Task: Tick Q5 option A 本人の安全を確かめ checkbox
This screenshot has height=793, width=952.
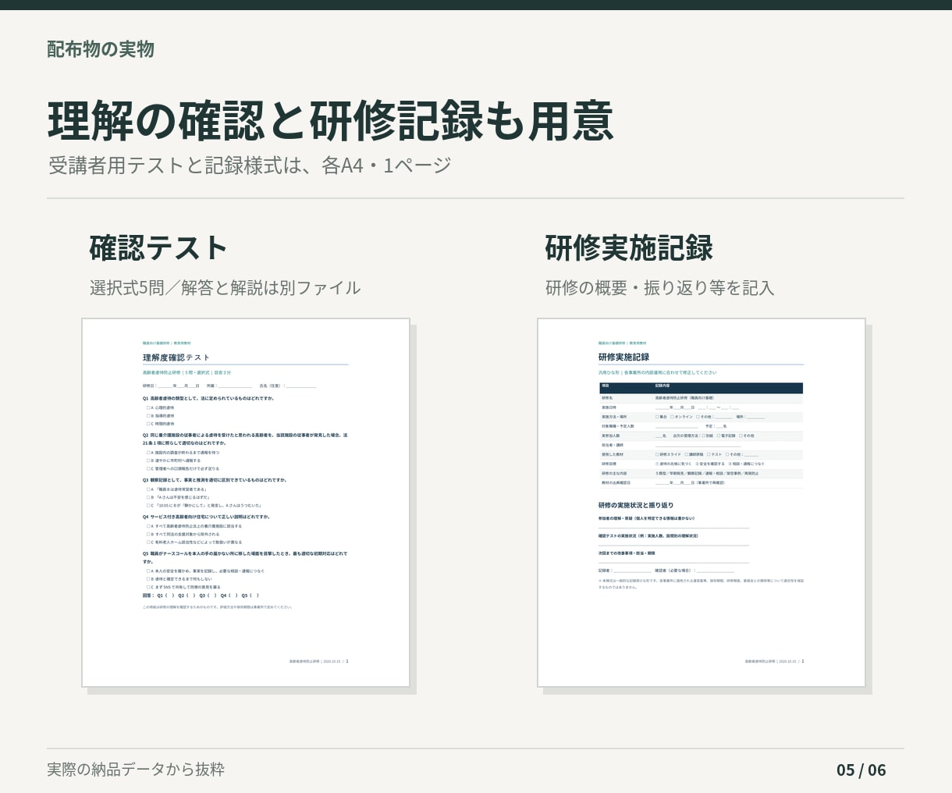Action: [x=148, y=571]
